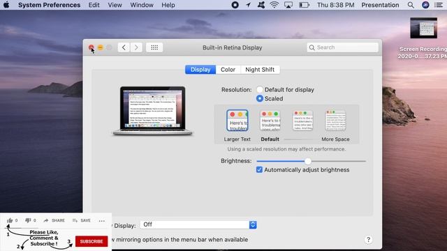Choose the Larger Text scaling thumbnail
Viewport: 447px width, 251px height.
coord(237,121)
